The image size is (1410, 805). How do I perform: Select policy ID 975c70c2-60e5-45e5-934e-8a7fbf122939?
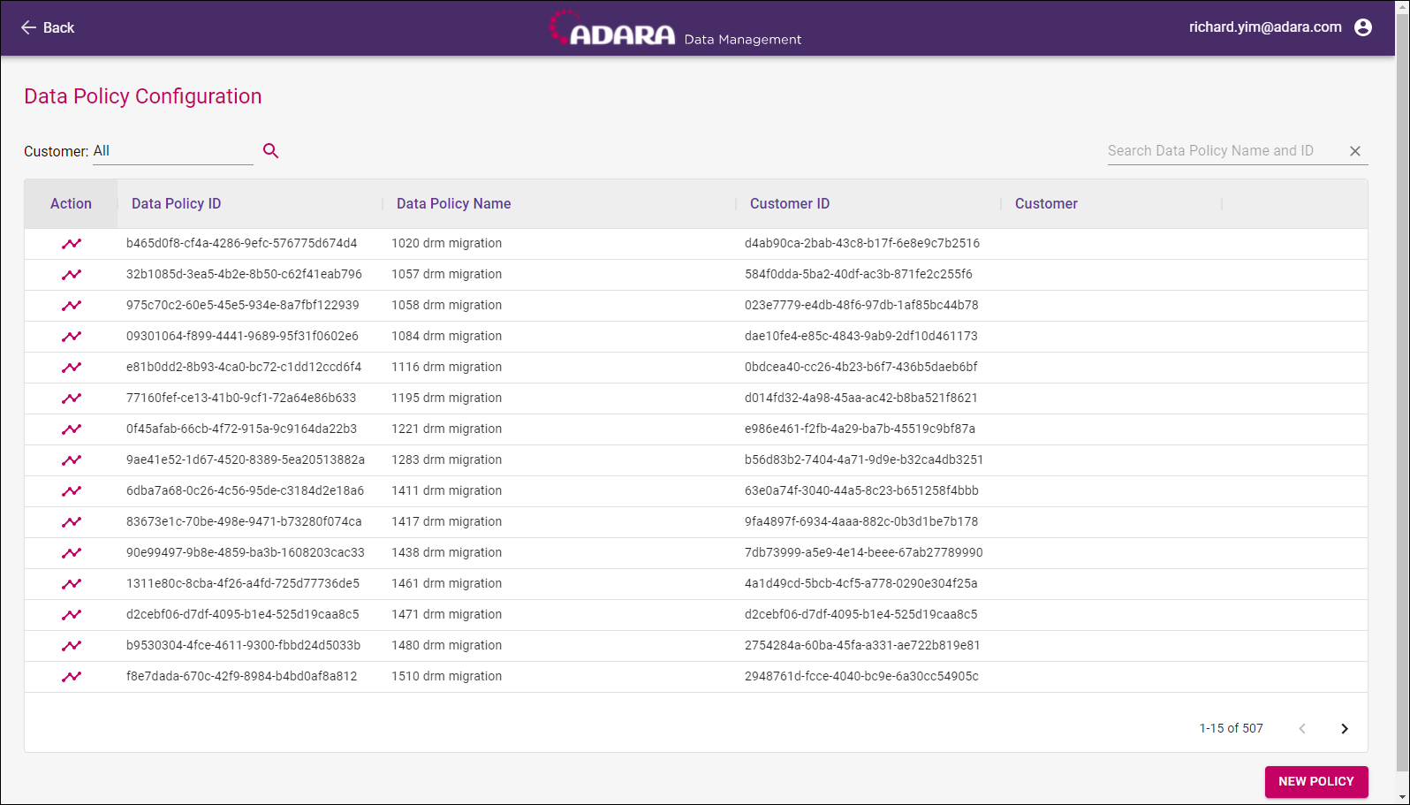[243, 306]
